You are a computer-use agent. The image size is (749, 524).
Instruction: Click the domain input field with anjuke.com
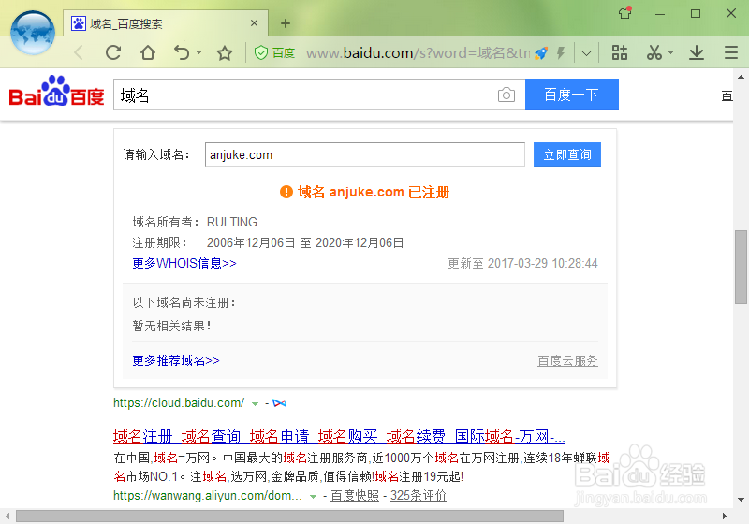tap(365, 154)
